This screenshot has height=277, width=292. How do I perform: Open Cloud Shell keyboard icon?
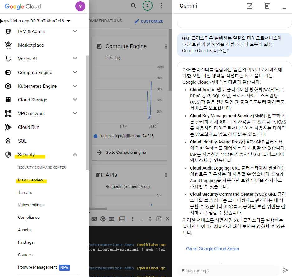(94, 219)
